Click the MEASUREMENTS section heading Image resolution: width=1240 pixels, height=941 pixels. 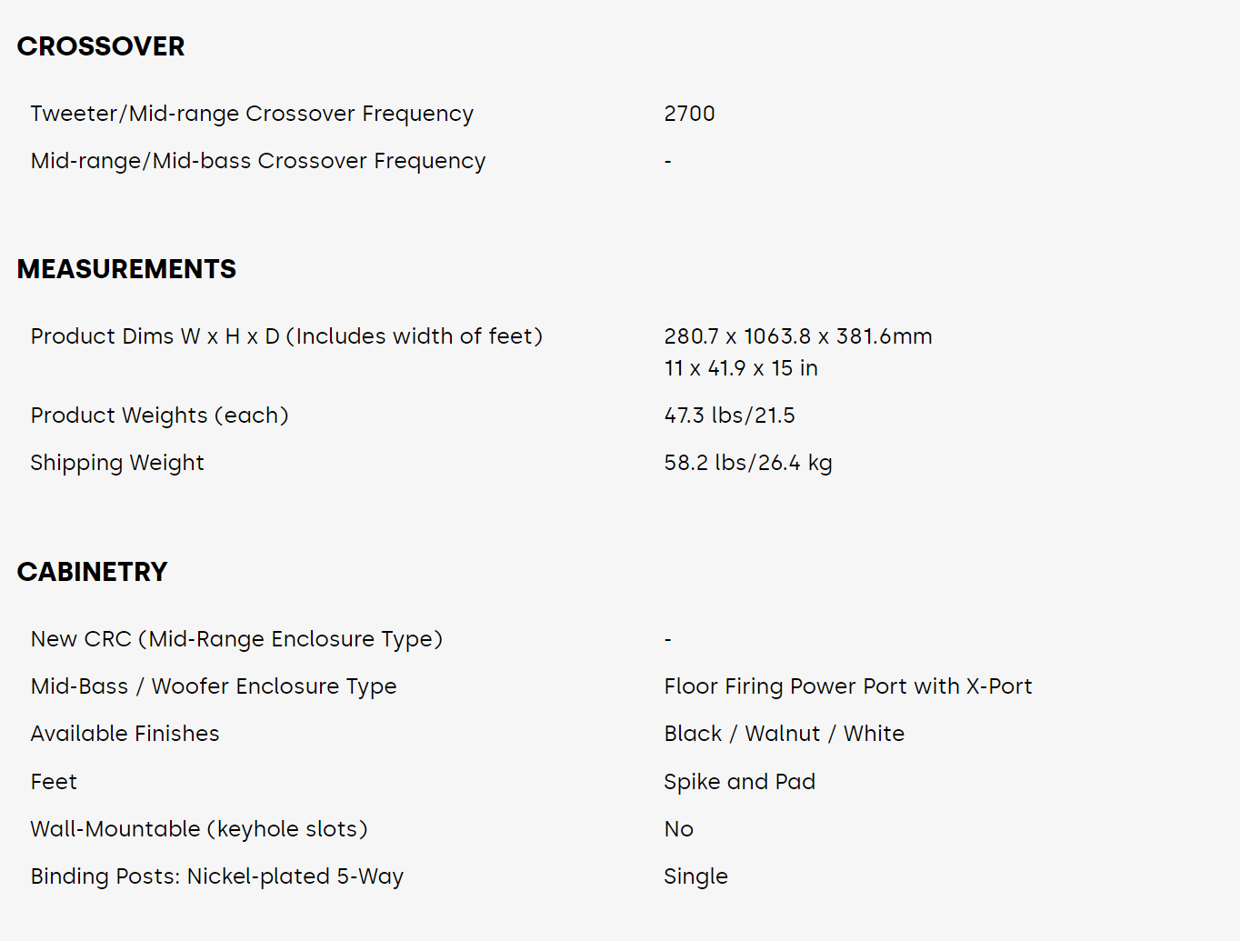click(x=126, y=269)
